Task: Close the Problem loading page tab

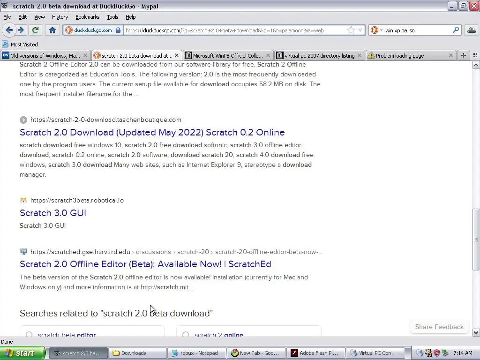Action: [x=450, y=55]
